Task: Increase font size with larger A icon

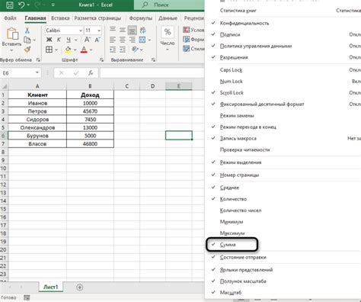Action: [x=88, y=40]
